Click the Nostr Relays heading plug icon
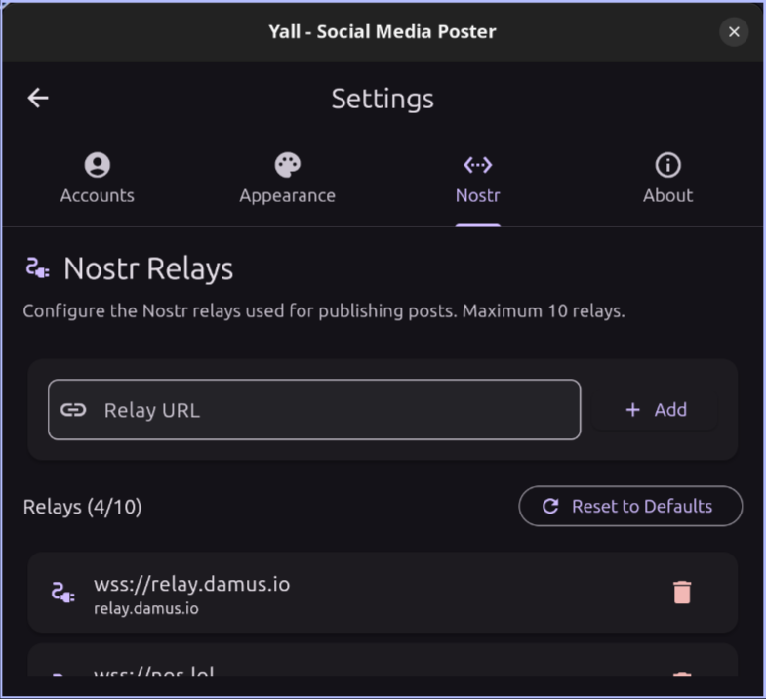 [x=38, y=268]
